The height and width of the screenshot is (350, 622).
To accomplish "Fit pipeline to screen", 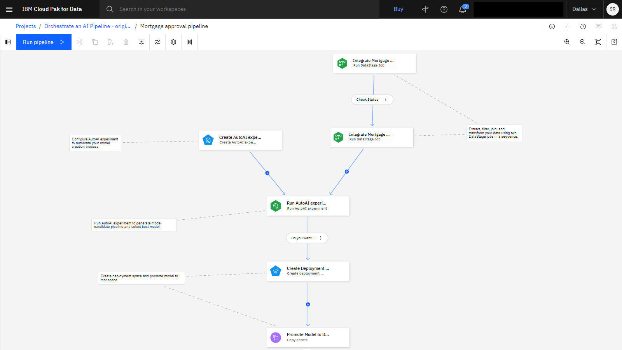I will pyautogui.click(x=598, y=42).
